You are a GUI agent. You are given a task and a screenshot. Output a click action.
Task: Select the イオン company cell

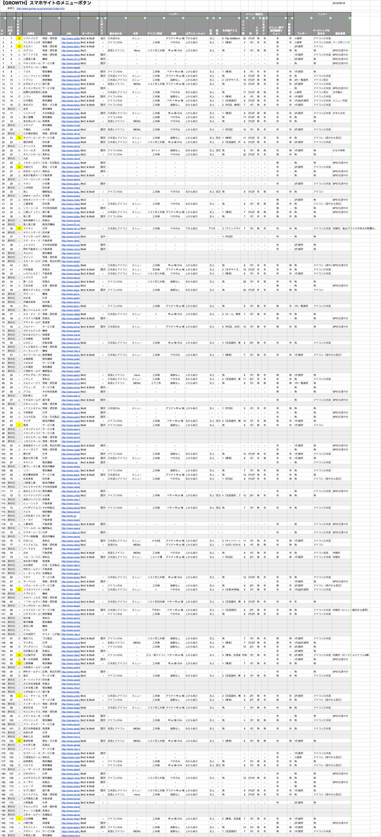(x=32, y=184)
